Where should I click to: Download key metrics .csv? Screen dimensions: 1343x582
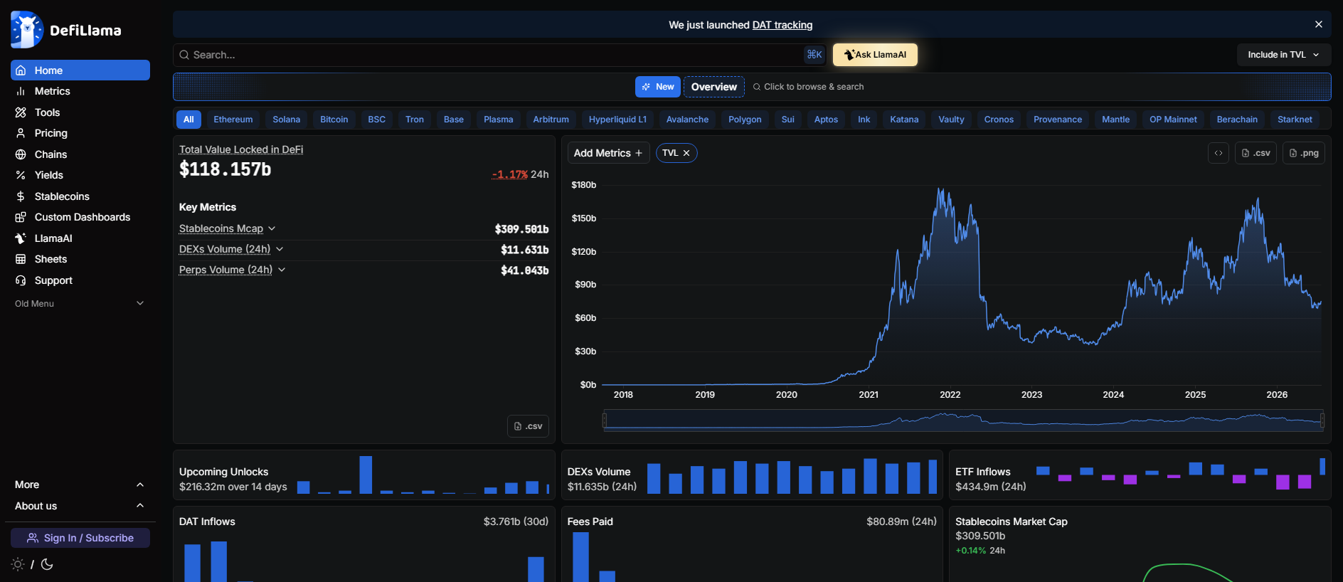pos(528,426)
